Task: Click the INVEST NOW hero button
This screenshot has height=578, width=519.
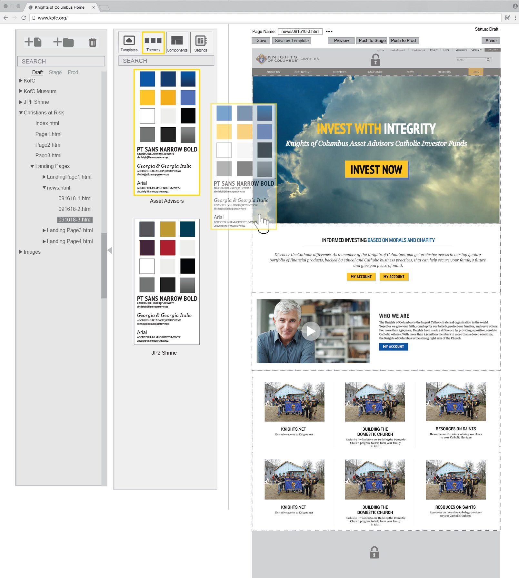Action: [376, 170]
